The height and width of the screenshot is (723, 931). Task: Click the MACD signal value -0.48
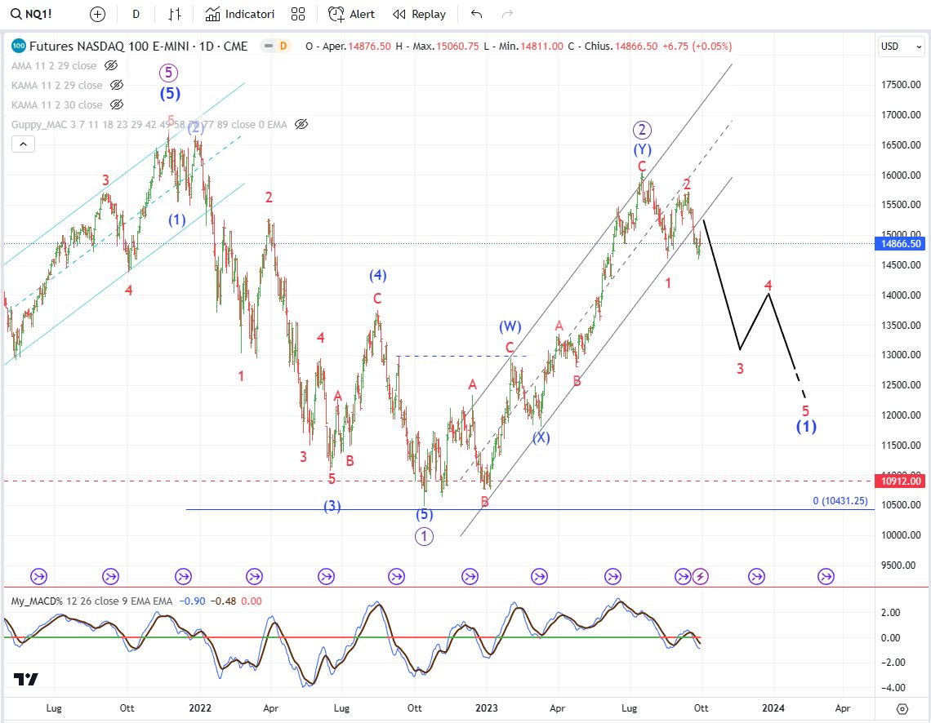point(223,601)
